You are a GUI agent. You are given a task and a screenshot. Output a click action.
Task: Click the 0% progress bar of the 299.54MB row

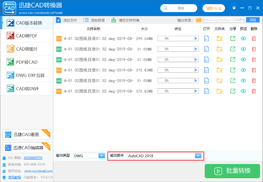pos(178,39)
